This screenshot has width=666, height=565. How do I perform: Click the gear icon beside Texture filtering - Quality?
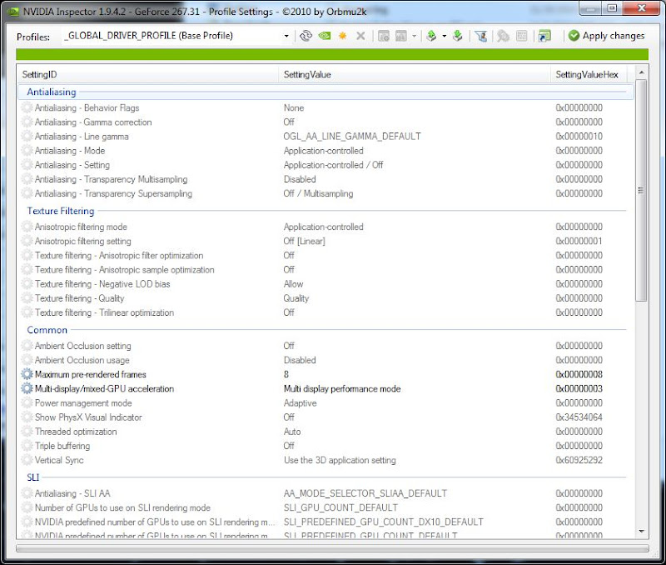coord(27,298)
